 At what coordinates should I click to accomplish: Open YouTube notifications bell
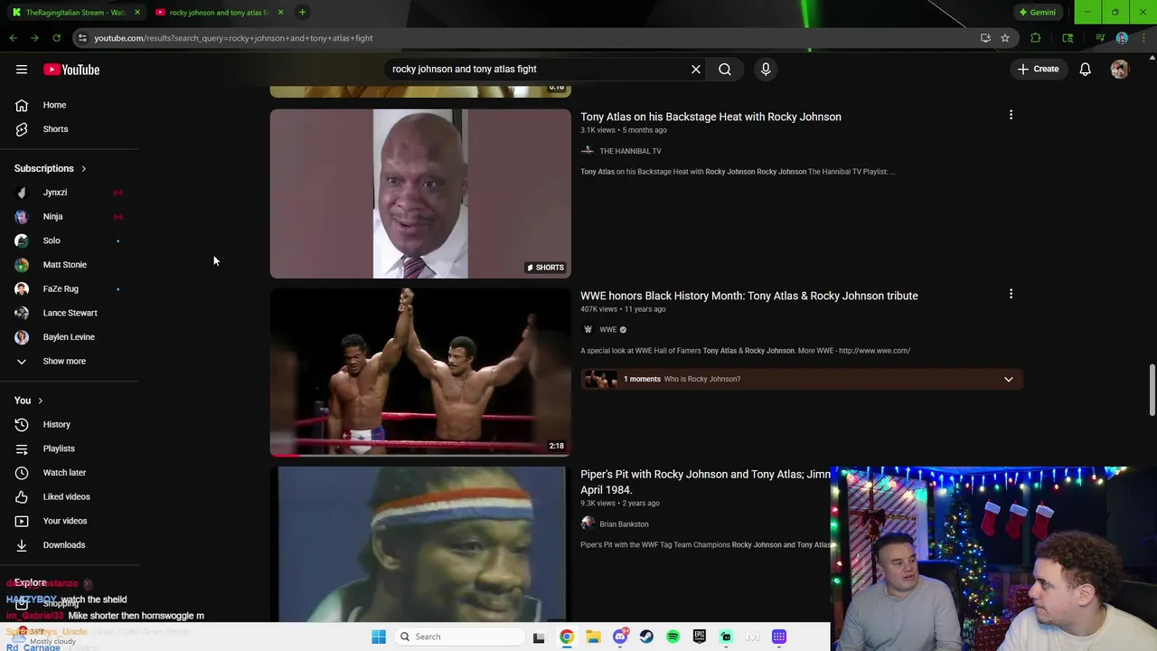tap(1086, 69)
